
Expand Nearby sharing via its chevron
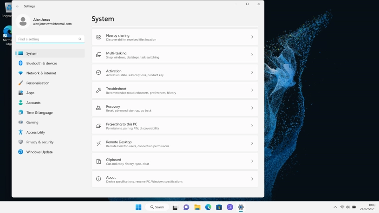pyautogui.click(x=252, y=37)
